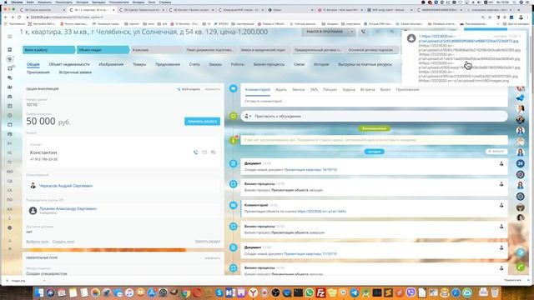Screen dimensions: 534x300
Task: Open the Предложения tab
Action: pos(168,64)
